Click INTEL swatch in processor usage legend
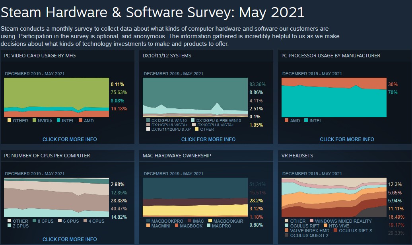 [306, 120]
